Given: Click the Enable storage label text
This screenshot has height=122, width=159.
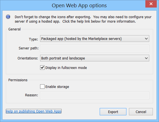Looking at the screenshot, I should [57, 87].
